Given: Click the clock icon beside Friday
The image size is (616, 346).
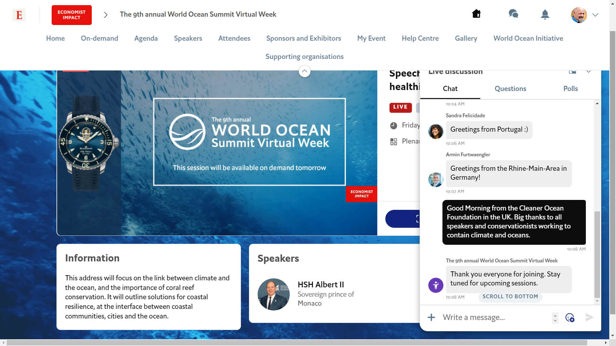Looking at the screenshot, I should [394, 126].
